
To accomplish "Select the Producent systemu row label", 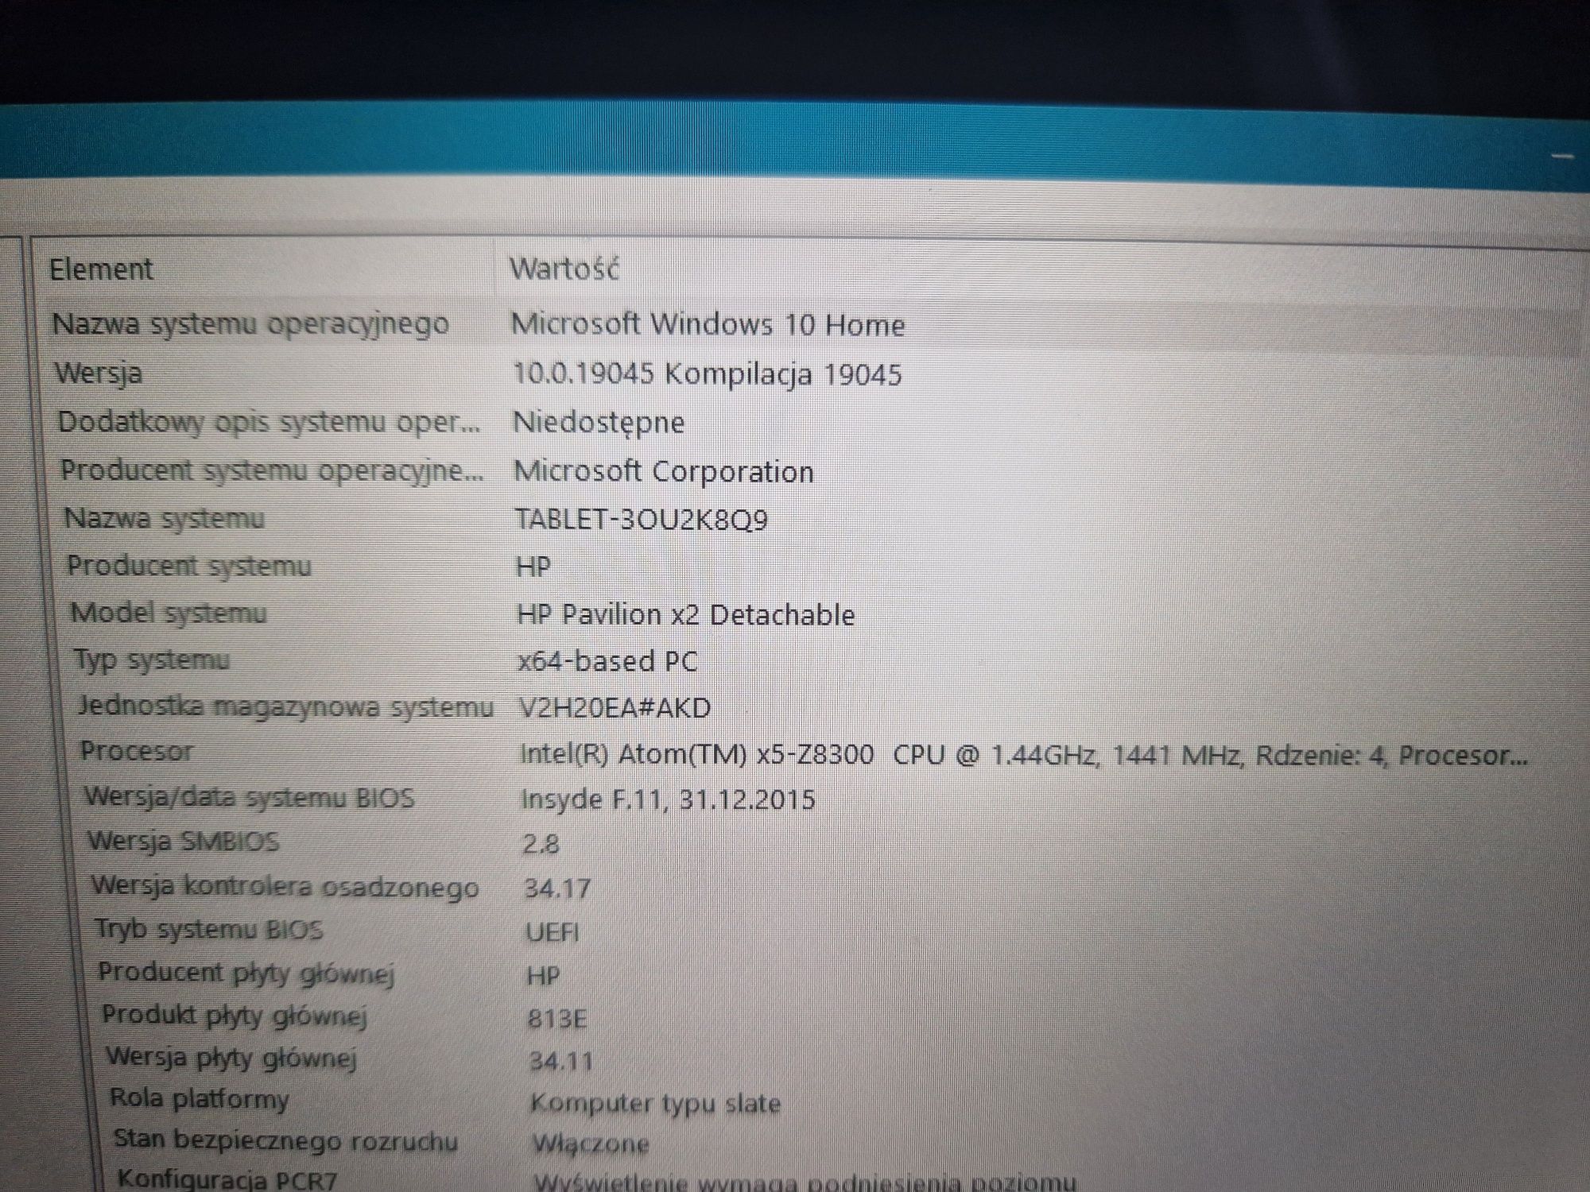I will [x=189, y=566].
